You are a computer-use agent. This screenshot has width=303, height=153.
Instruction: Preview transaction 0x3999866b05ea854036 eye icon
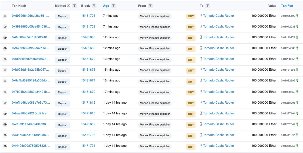point(5,27)
